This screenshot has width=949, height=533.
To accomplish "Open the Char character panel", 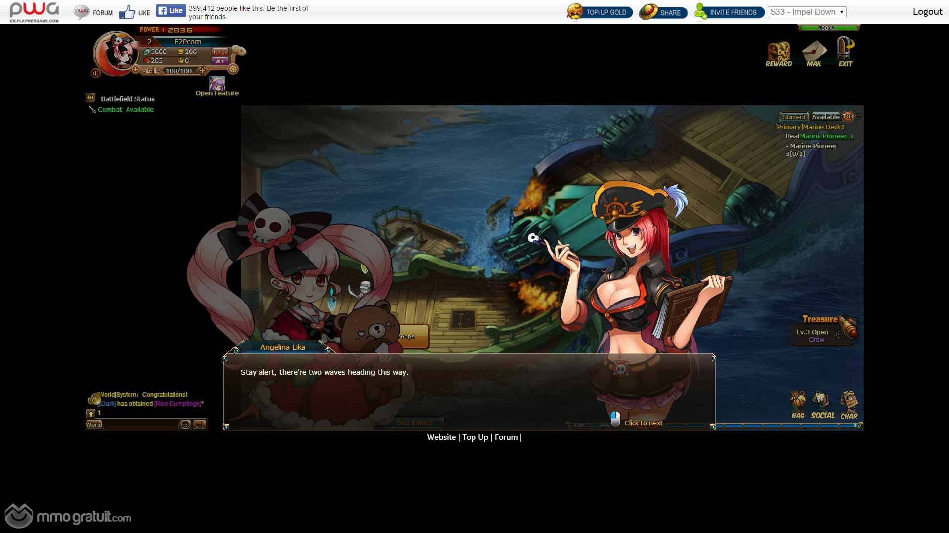I will pos(849,405).
